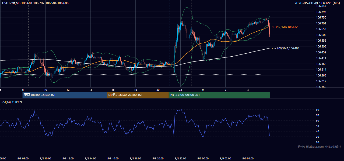Screen dimensions: 344x161
Task: Click the 5/9 02:00 time axis label
Action: (x=225, y=158)
